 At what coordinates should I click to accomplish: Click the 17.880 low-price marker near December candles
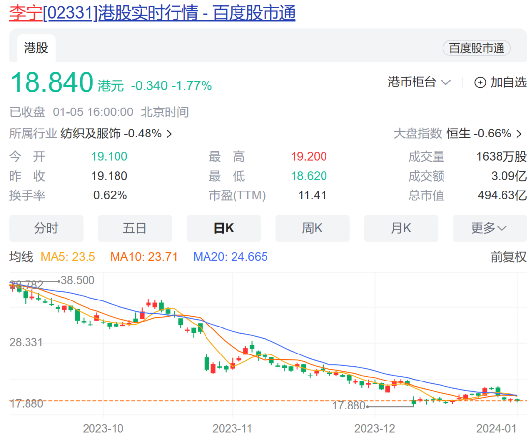pyautogui.click(x=349, y=405)
